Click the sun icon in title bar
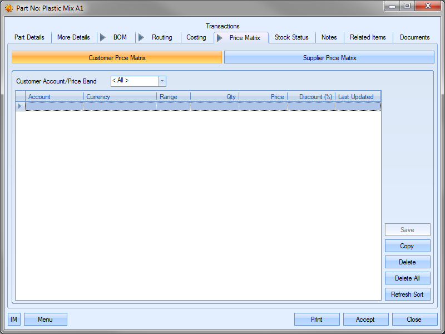The image size is (445, 334). pos(9,8)
